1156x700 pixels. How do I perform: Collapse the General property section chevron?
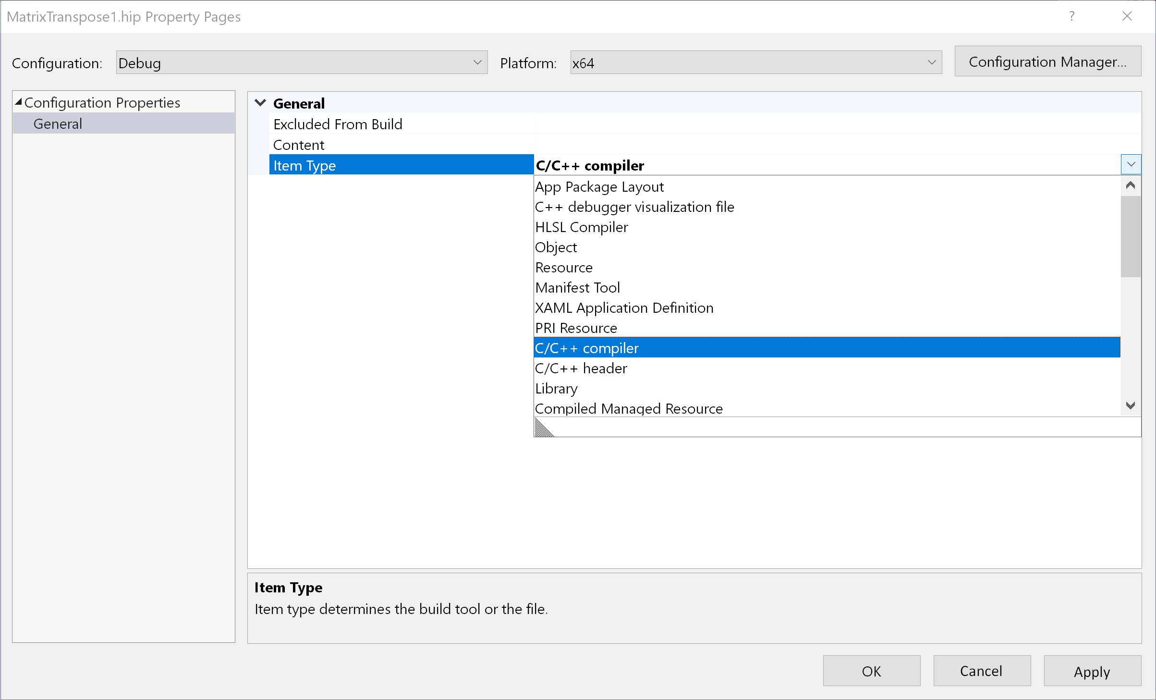pos(260,103)
